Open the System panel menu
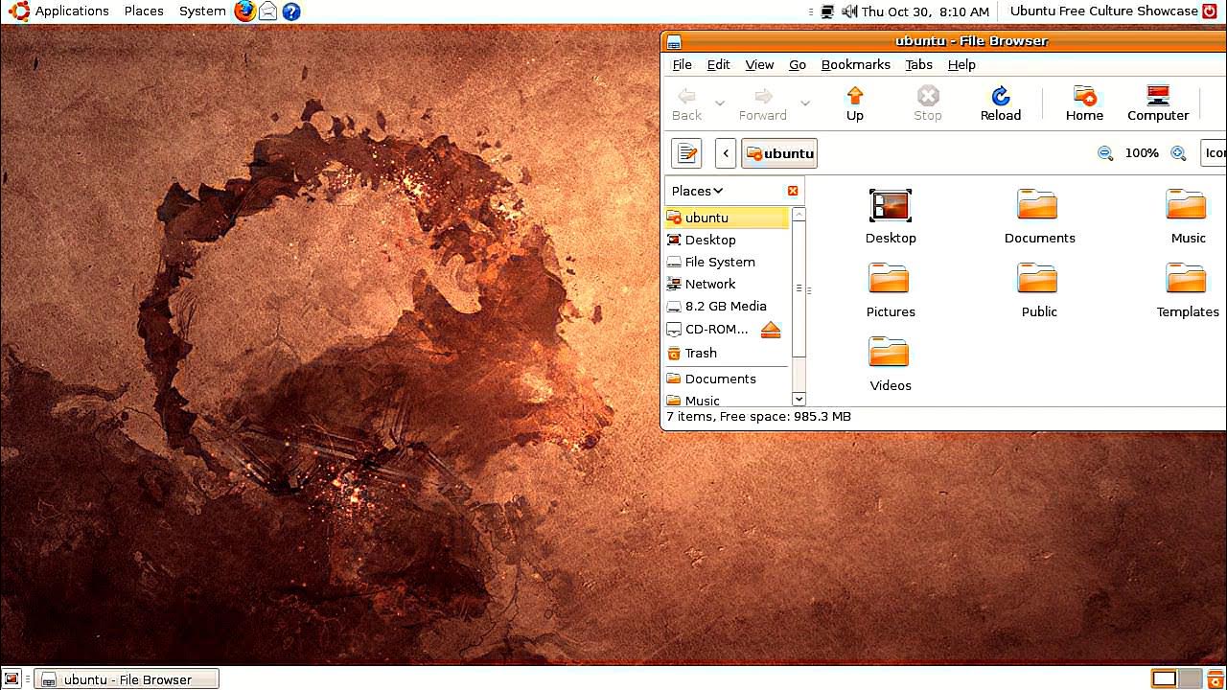 coord(202,11)
